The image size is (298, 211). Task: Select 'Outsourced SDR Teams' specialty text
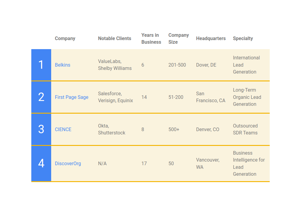tap(245, 129)
